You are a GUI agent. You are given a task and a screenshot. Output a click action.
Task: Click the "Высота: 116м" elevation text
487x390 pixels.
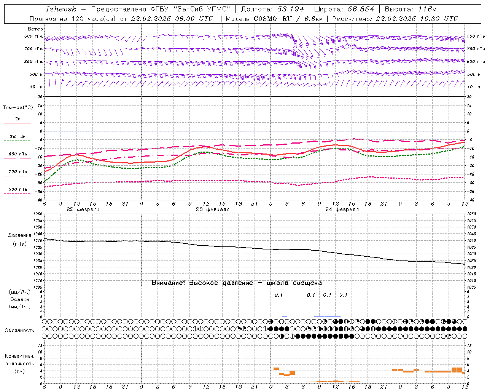(x=411, y=9)
